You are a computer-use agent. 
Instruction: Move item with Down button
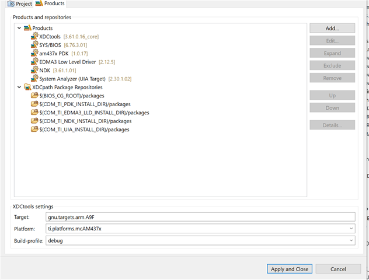tap(332, 108)
